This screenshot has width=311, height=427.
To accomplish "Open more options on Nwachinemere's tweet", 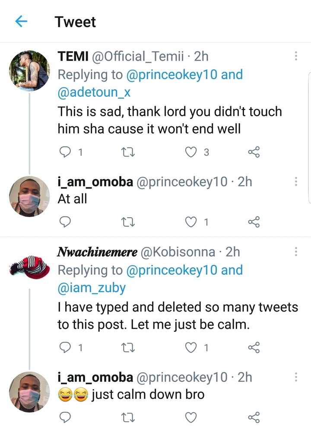I will coord(296,252).
